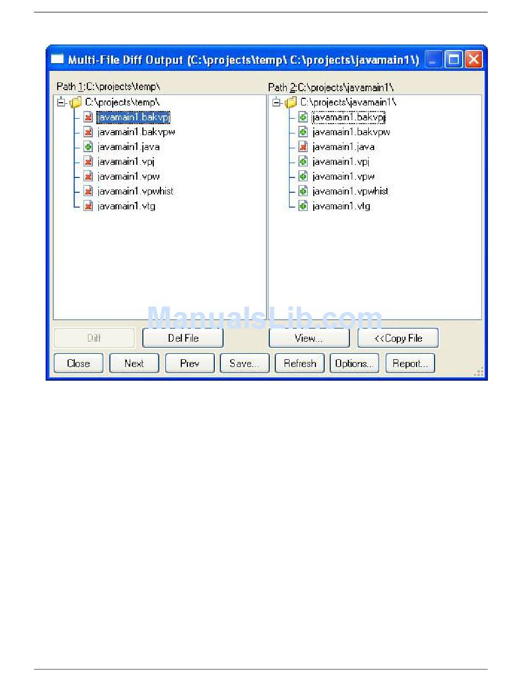Click folder icon of C:\projects\javamain1\ tree root

(x=291, y=102)
